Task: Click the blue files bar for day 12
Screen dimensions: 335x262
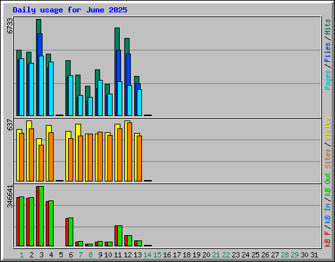Action: (128, 70)
